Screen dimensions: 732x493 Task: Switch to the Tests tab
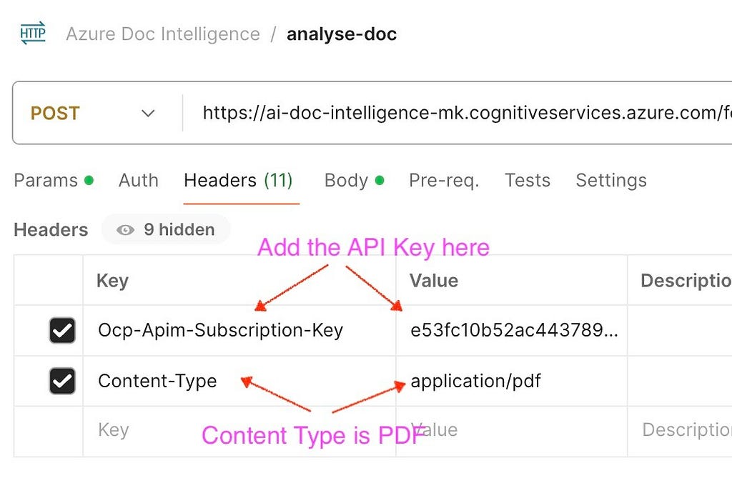click(528, 181)
